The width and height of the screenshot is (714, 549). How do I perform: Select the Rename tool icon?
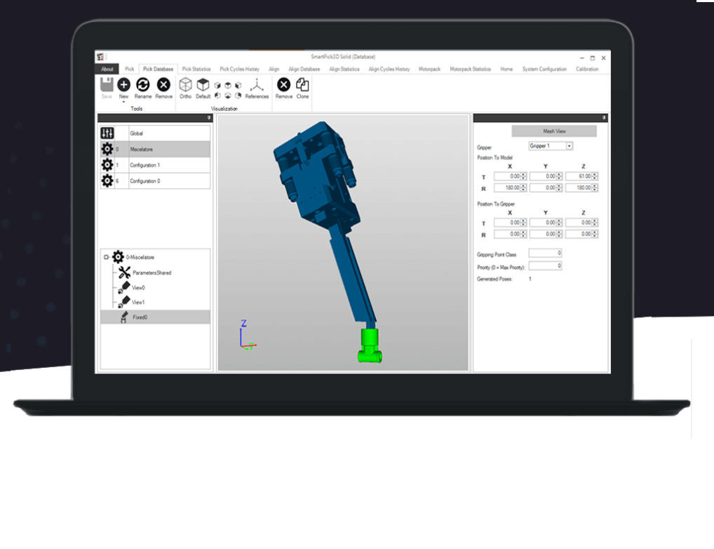142,84
